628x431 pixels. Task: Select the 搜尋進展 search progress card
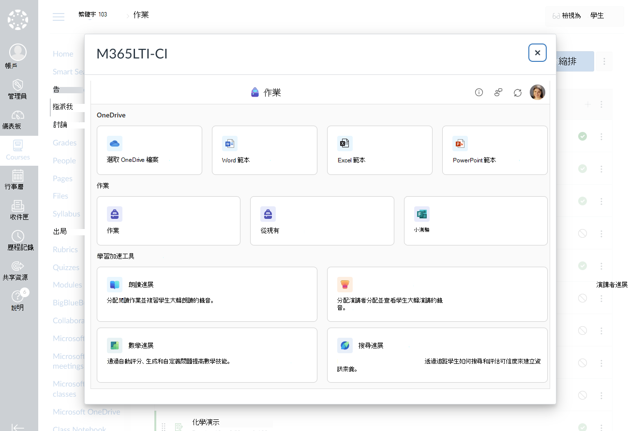[x=437, y=355]
